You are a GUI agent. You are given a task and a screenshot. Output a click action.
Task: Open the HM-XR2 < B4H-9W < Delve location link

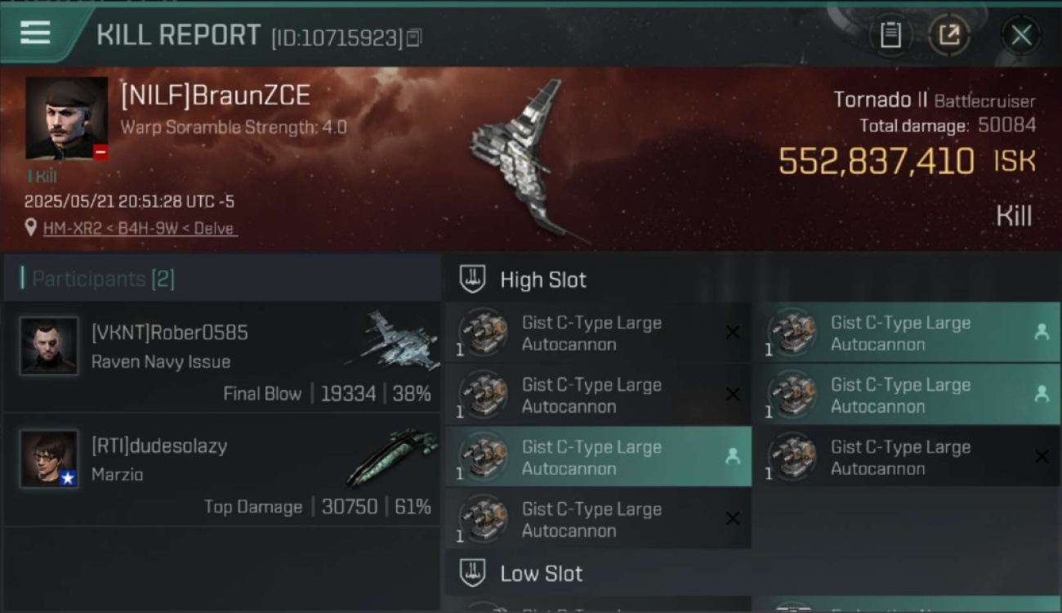coord(139,229)
